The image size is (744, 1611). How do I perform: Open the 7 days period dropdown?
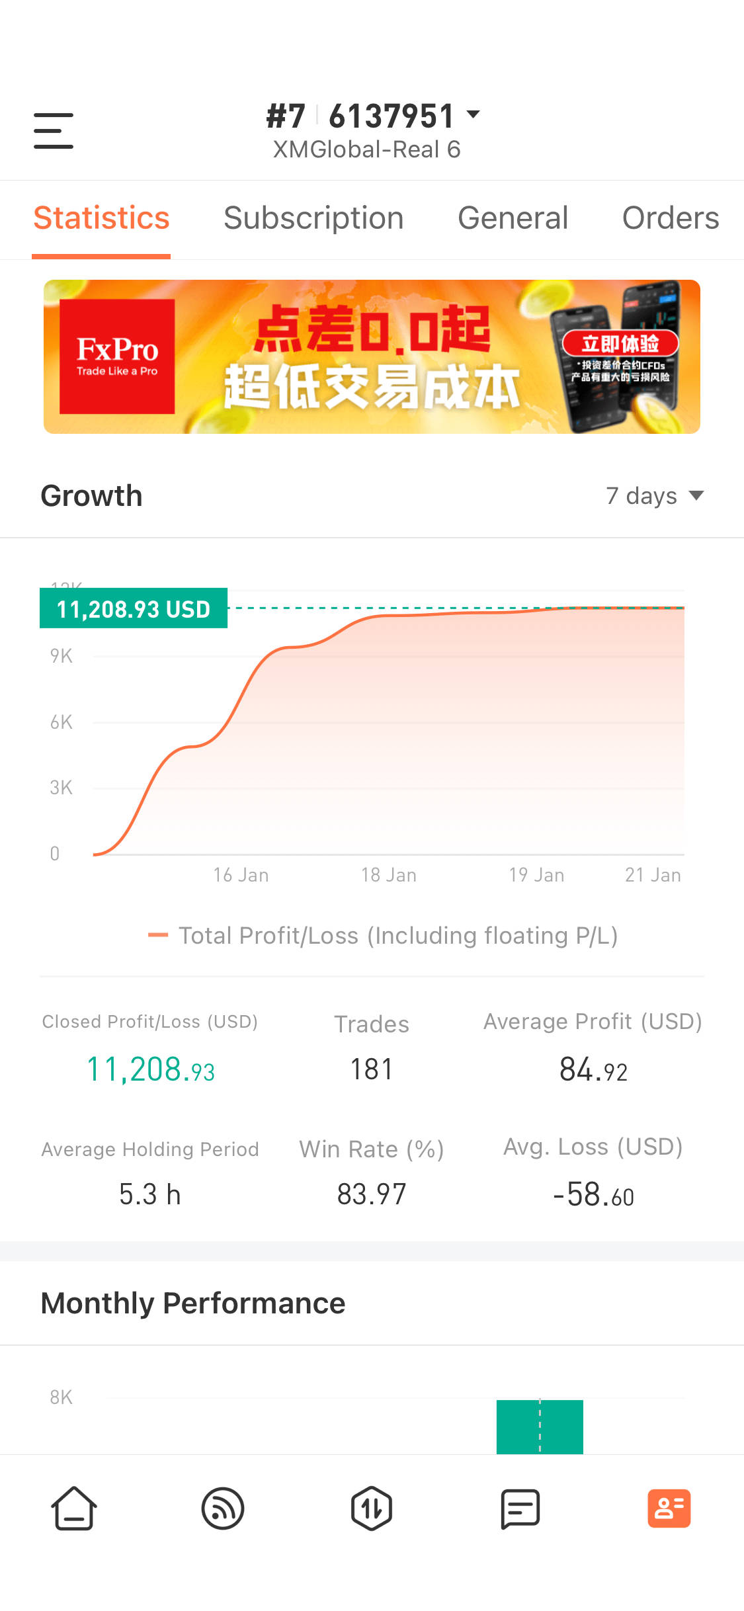click(x=655, y=496)
